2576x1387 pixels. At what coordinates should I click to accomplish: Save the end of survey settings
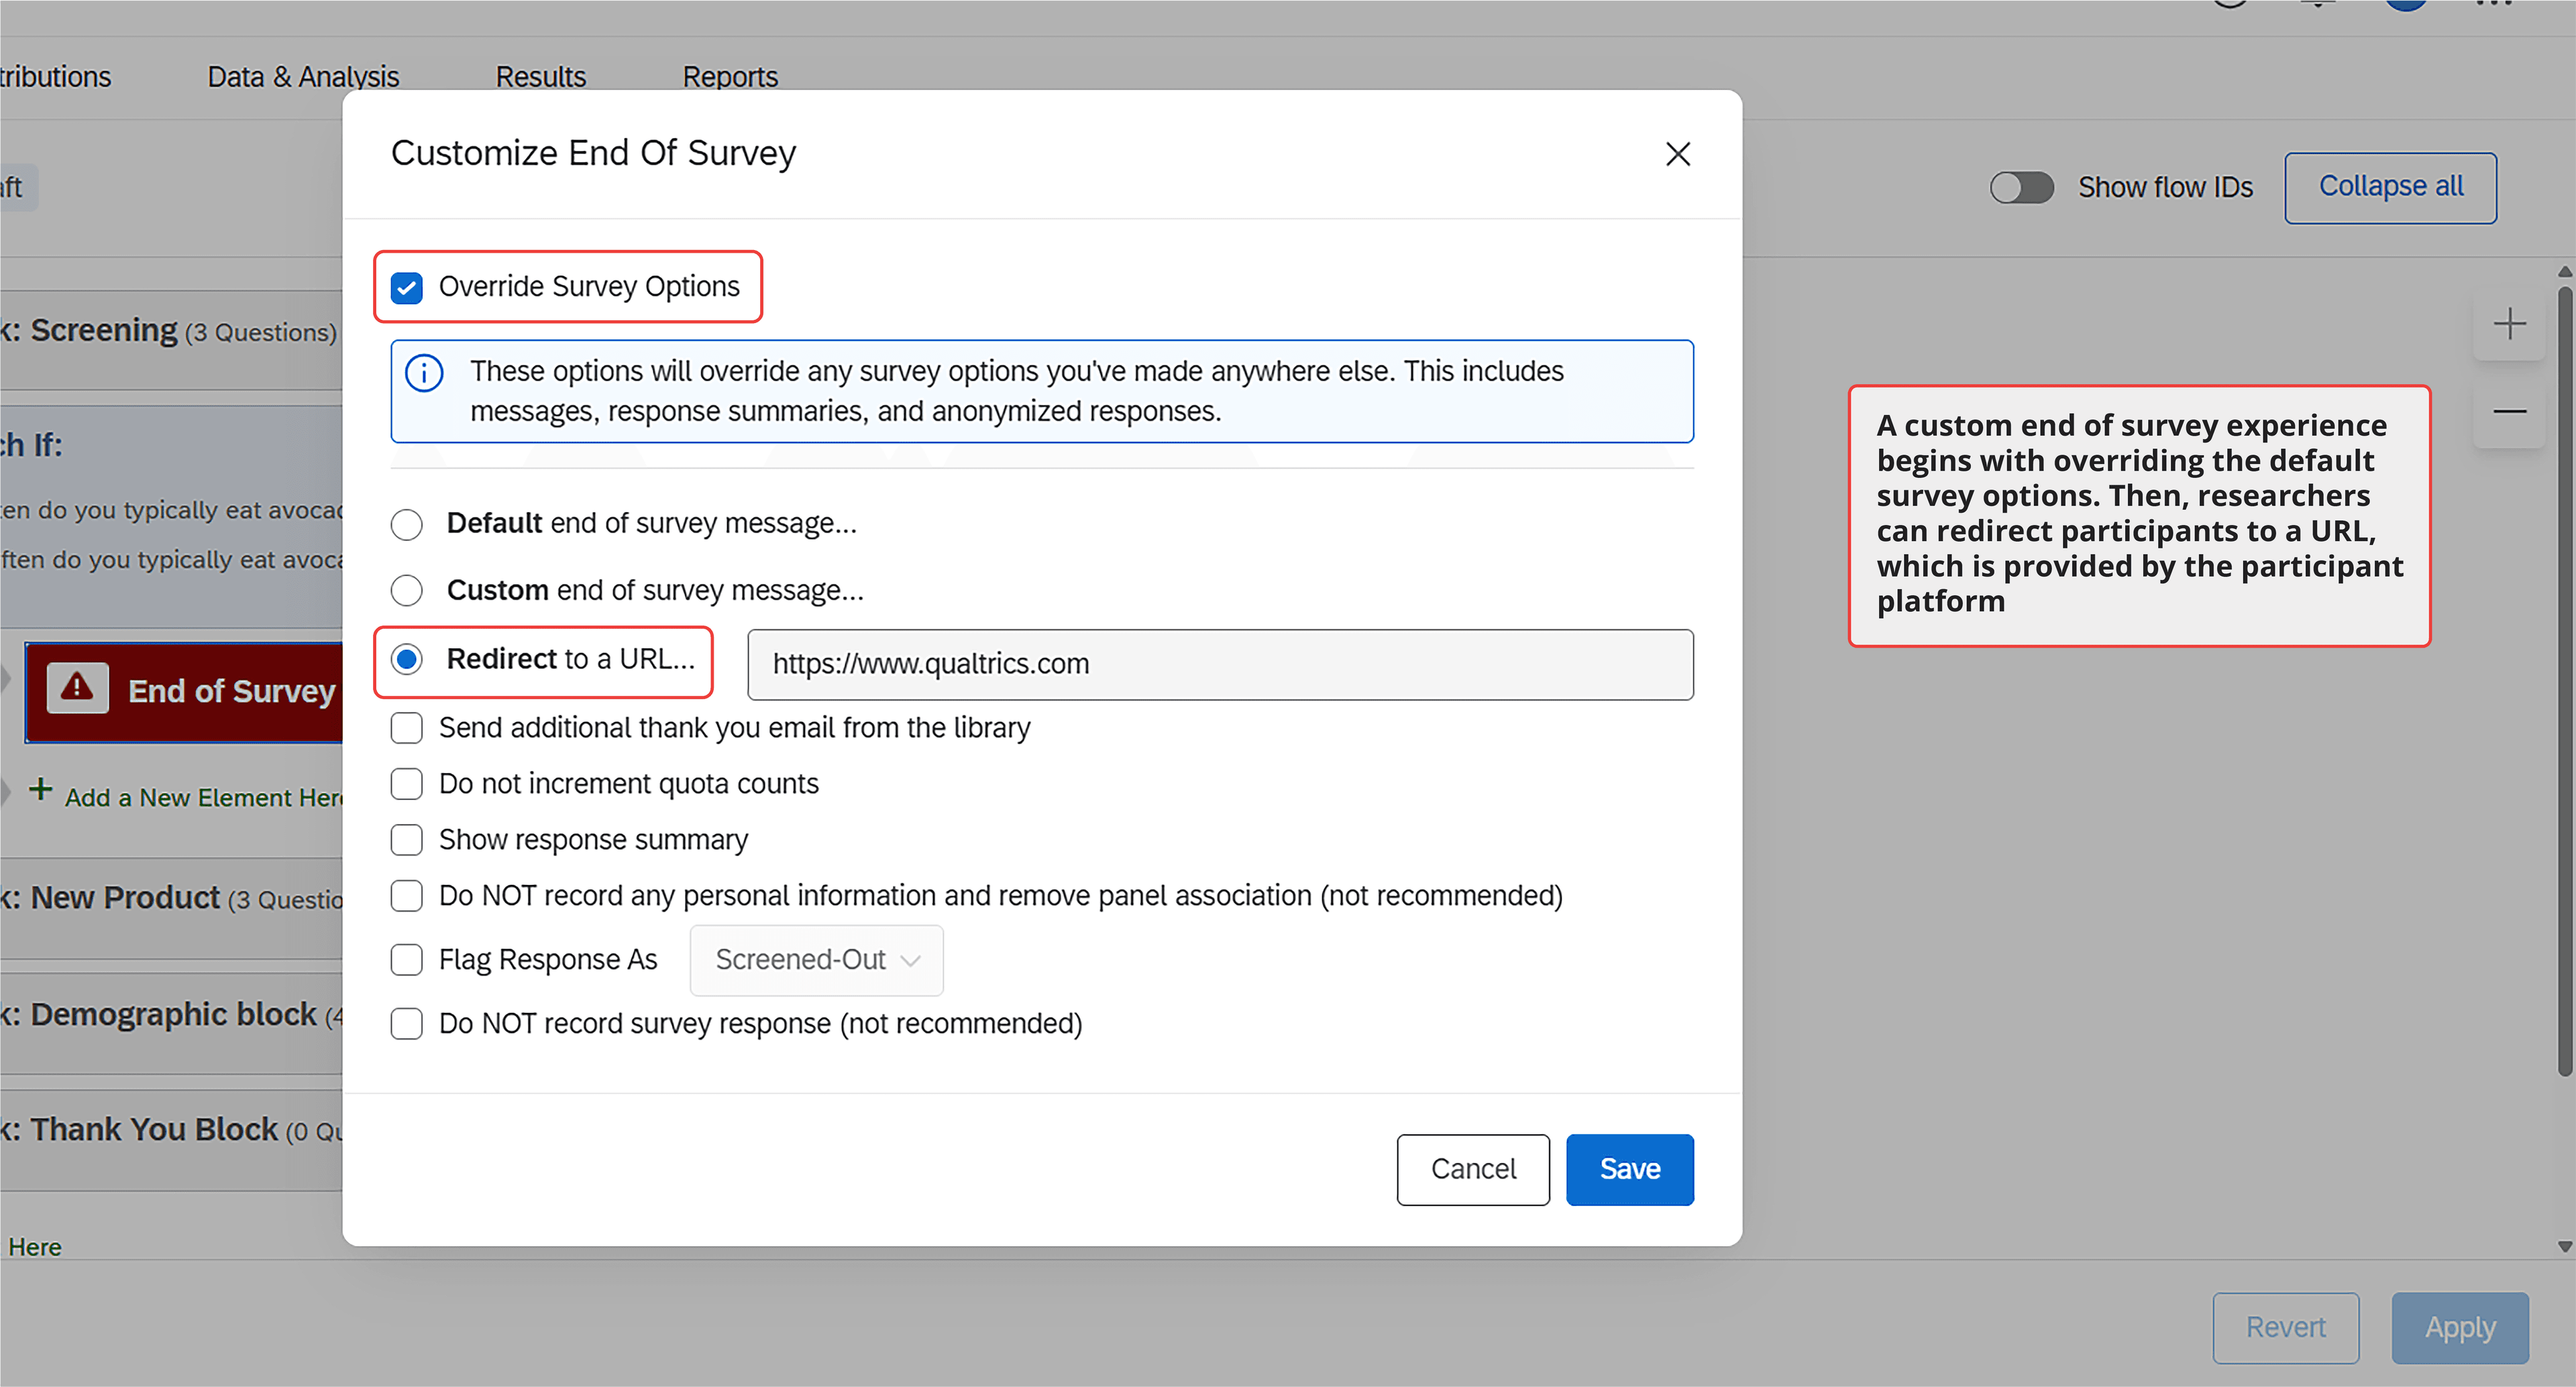[x=1629, y=1169]
